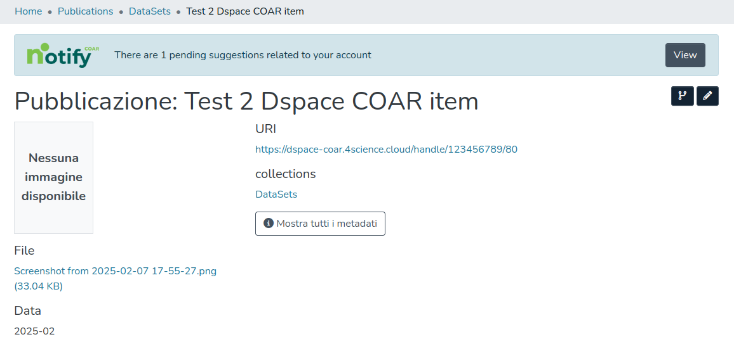The image size is (734, 344).
Task: Select the current breadcrumb item title
Action: [x=245, y=11]
